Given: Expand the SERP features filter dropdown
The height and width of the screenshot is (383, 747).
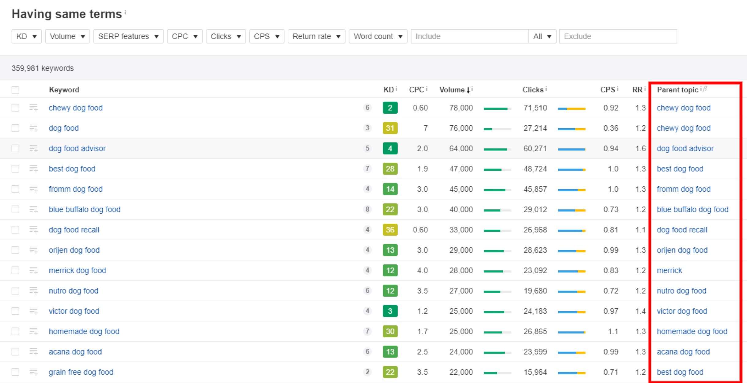Looking at the screenshot, I should (128, 36).
